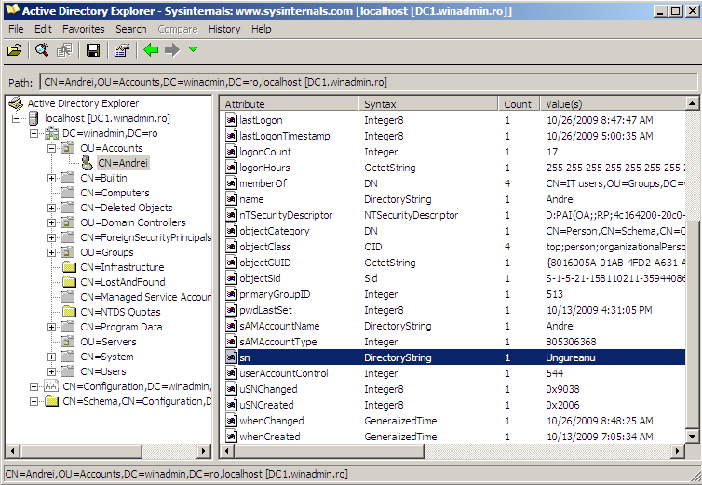Click the Open/Connect folder toolbar icon
702x485 pixels.
coord(14,50)
